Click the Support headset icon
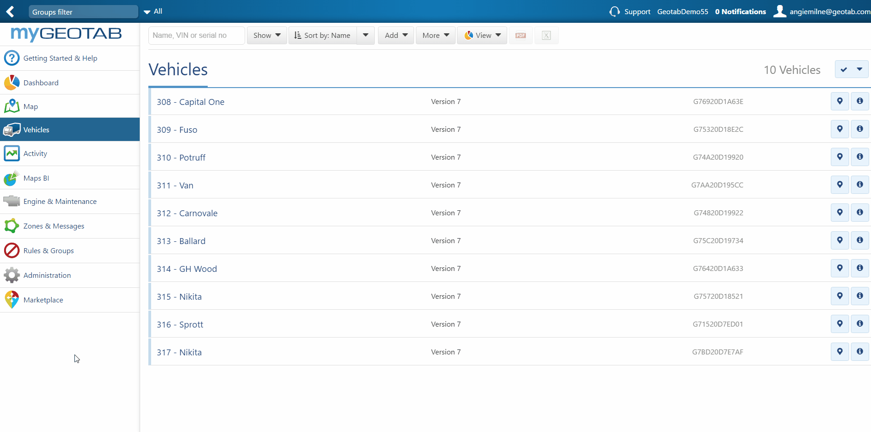 (x=615, y=11)
